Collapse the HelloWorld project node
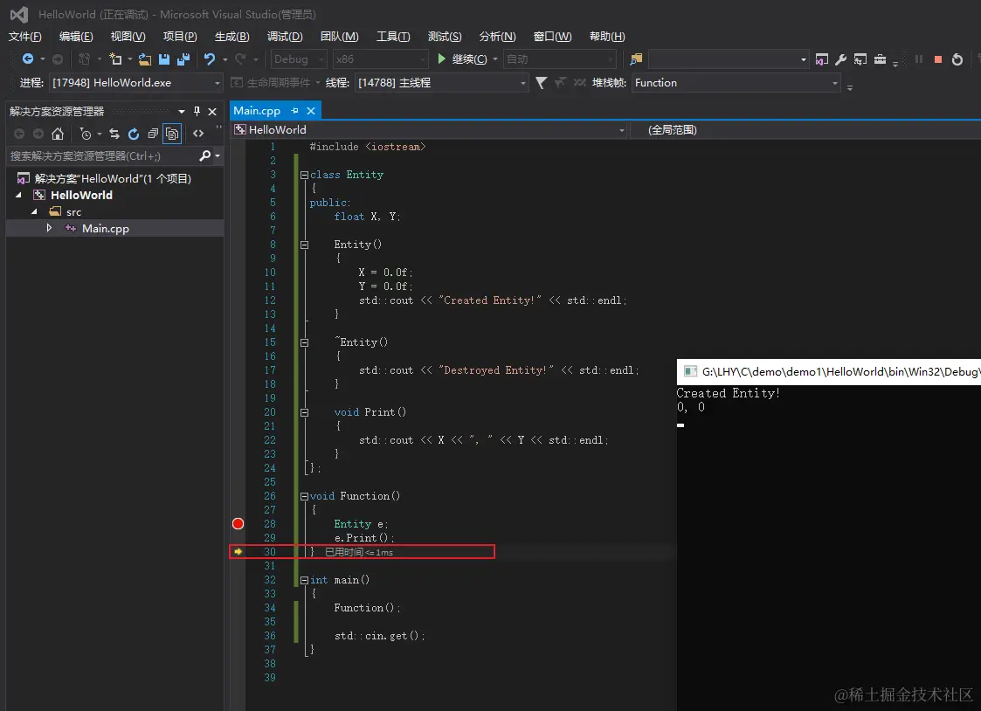 pos(18,195)
